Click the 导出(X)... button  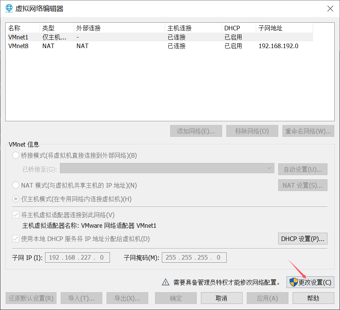pyautogui.click(x=127, y=298)
